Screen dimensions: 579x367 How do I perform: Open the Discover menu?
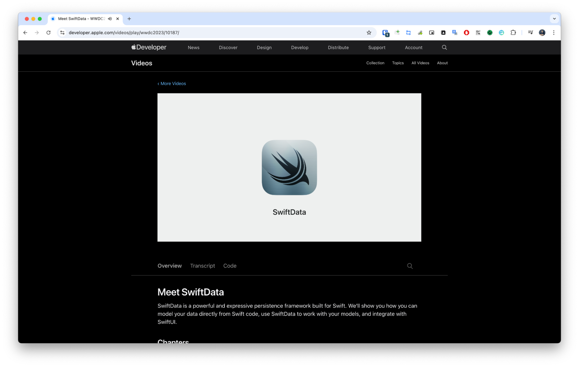(228, 48)
